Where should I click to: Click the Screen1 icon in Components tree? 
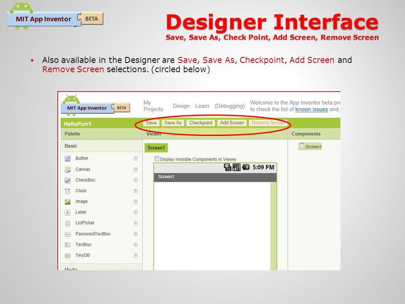click(x=302, y=146)
